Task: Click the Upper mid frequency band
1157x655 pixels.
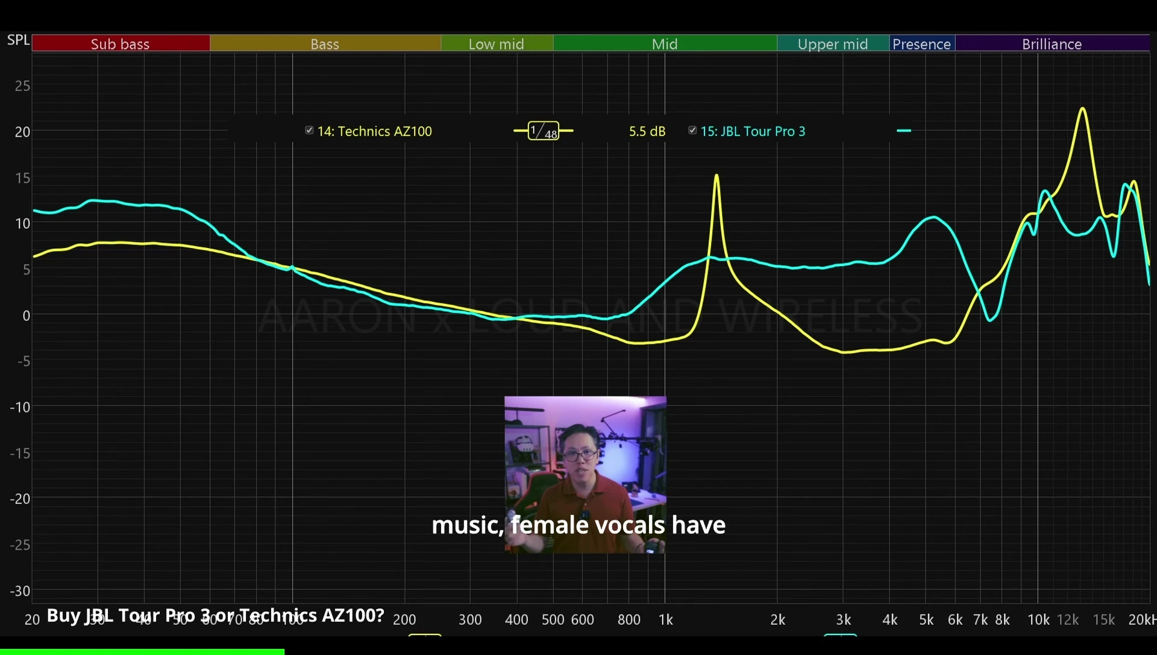Action: coord(833,43)
